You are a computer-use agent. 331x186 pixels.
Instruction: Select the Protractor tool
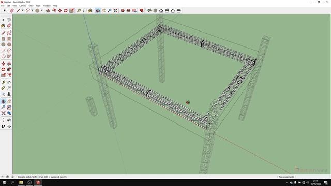pos(3,88)
